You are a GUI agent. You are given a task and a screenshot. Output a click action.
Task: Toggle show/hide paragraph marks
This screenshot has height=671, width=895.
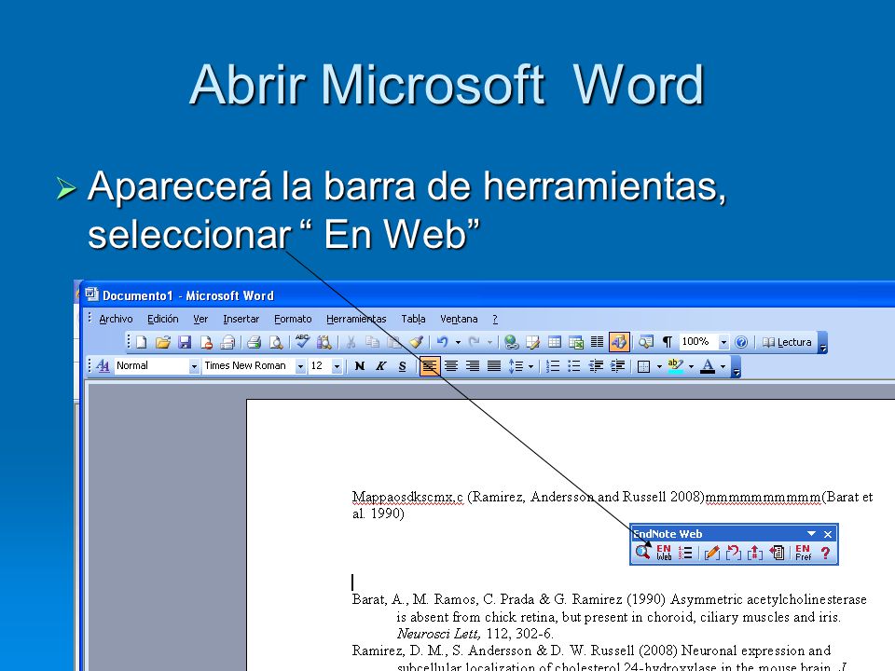point(668,342)
